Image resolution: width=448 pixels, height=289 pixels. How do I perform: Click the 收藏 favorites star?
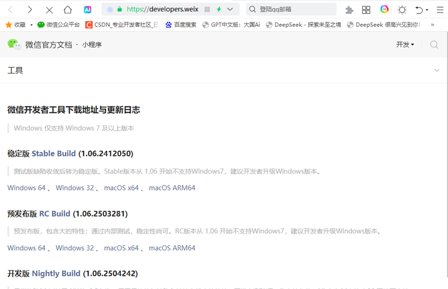point(9,25)
